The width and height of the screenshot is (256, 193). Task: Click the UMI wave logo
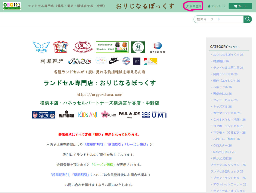coord(154,115)
